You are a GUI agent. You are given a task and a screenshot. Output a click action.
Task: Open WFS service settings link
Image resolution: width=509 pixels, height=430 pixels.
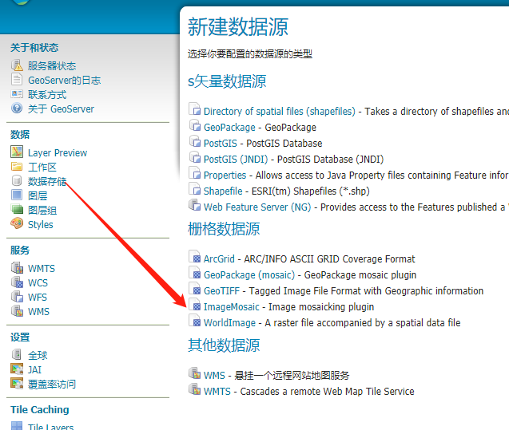pos(38,297)
